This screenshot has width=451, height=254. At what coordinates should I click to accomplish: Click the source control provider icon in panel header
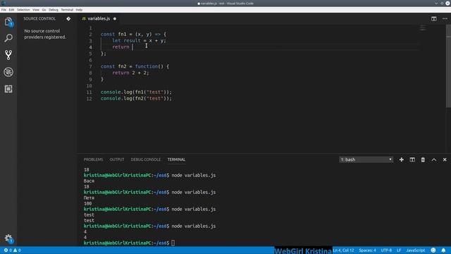[68, 19]
